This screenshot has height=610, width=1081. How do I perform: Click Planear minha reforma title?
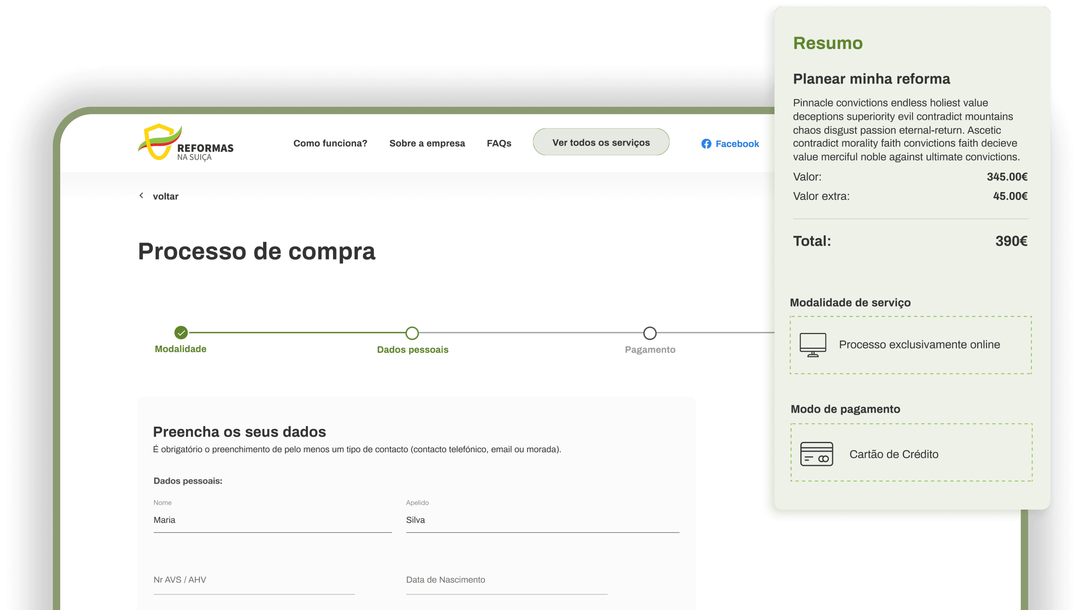(871, 79)
